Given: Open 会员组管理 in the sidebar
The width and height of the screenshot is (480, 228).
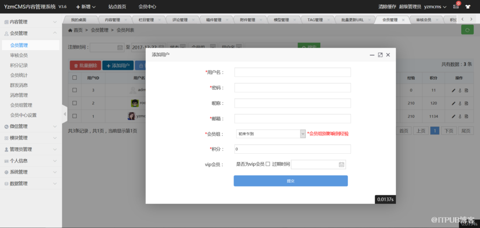Looking at the screenshot, I should tap(21, 105).
